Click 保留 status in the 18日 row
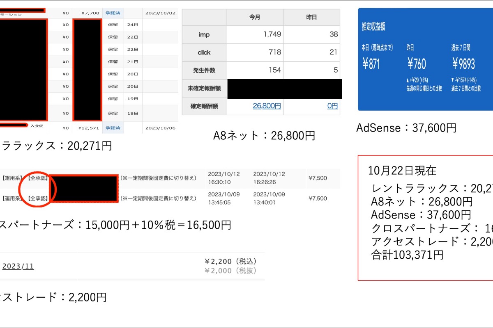This screenshot has height=328, width=493. pyautogui.click(x=113, y=113)
